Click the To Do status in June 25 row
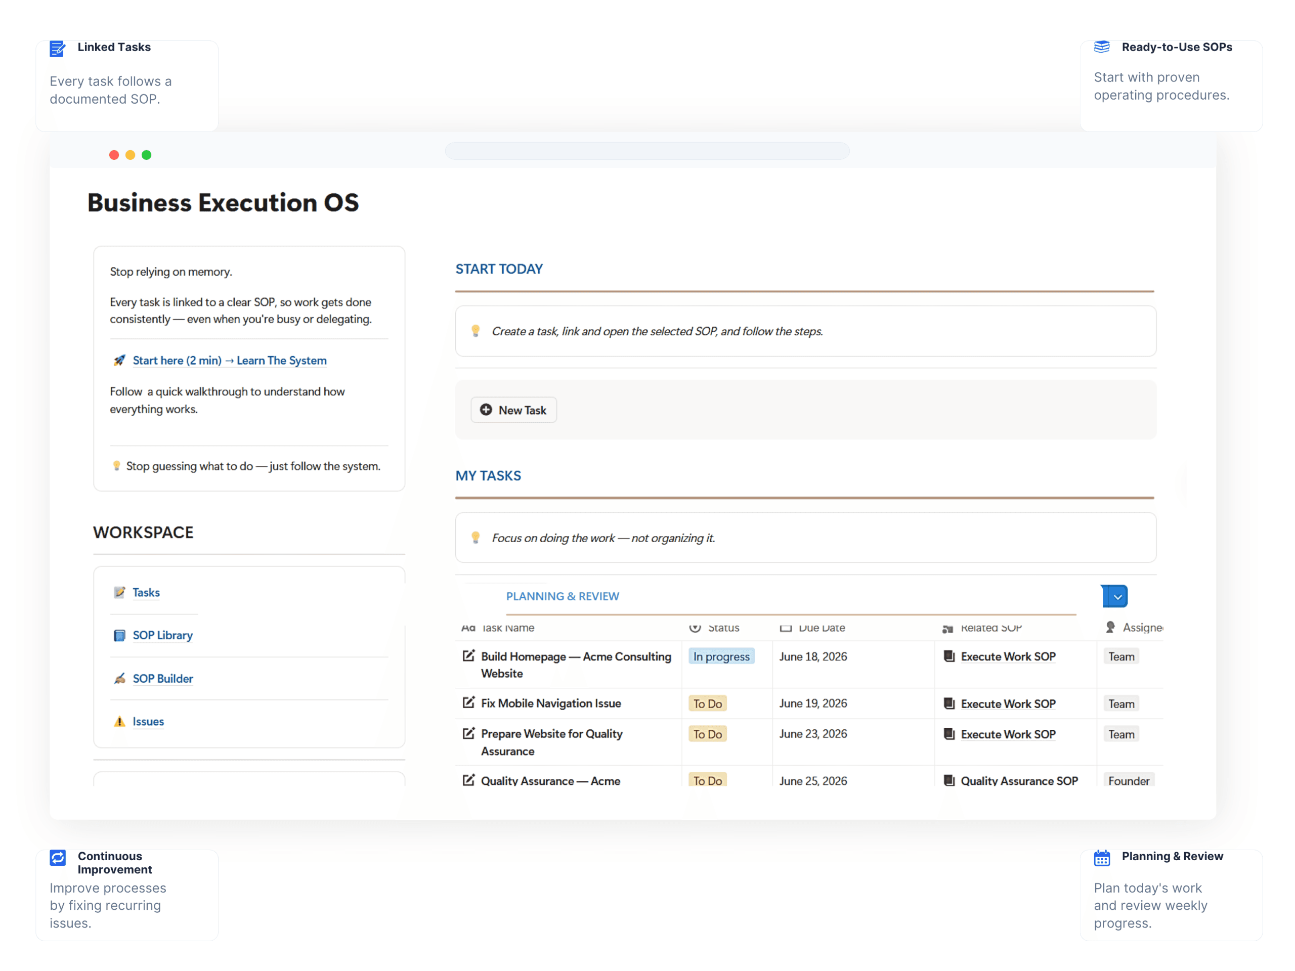This screenshot has width=1295, height=971. pyautogui.click(x=707, y=780)
